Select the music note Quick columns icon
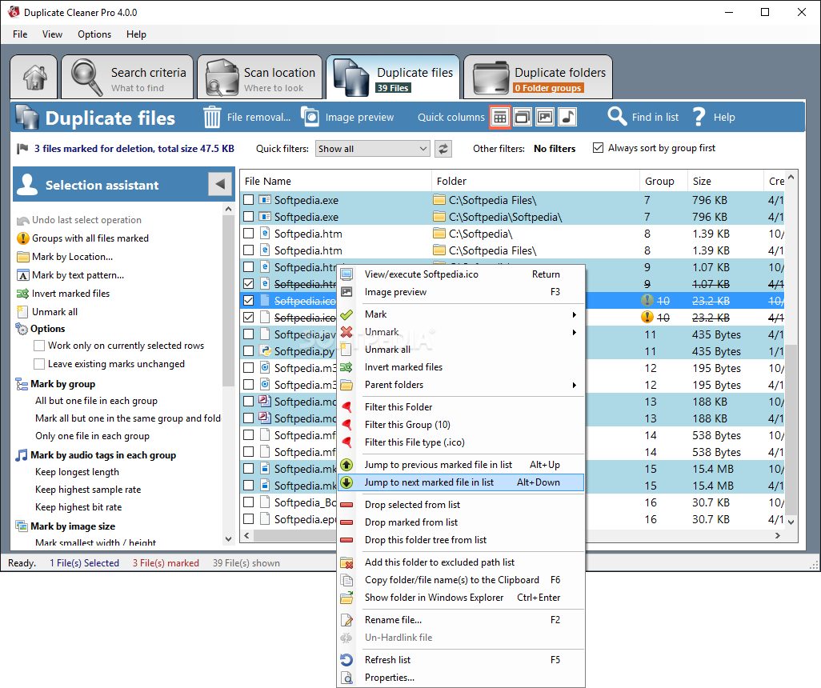This screenshot has width=821, height=688. click(x=567, y=117)
